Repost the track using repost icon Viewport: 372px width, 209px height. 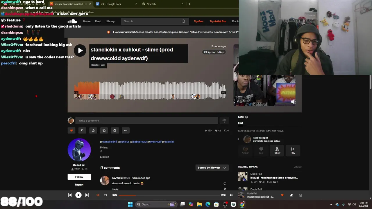pos(82,130)
